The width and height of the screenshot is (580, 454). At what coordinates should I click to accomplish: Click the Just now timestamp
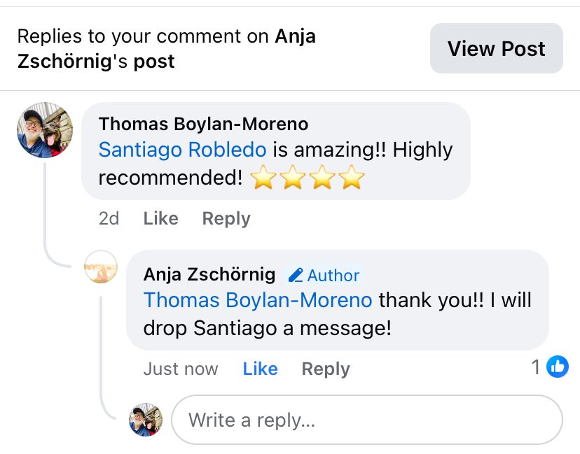[181, 369]
